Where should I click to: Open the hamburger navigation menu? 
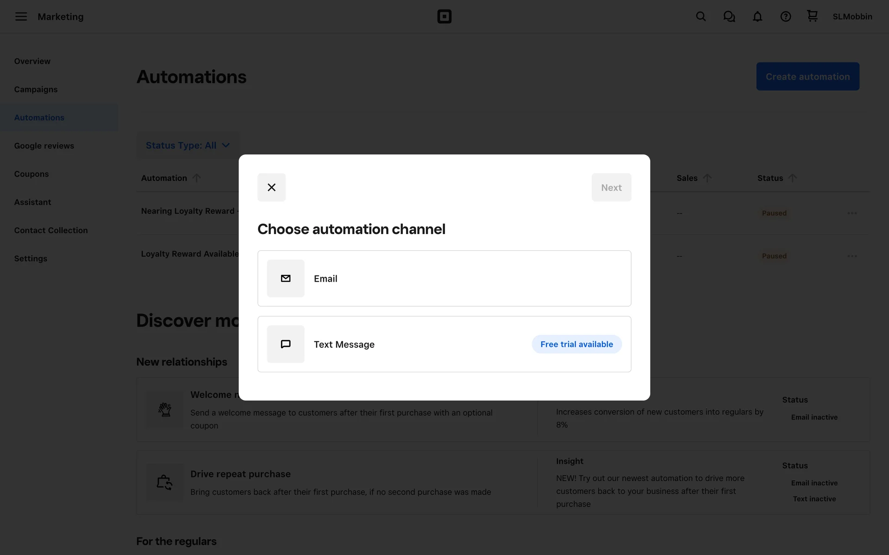pyautogui.click(x=21, y=17)
